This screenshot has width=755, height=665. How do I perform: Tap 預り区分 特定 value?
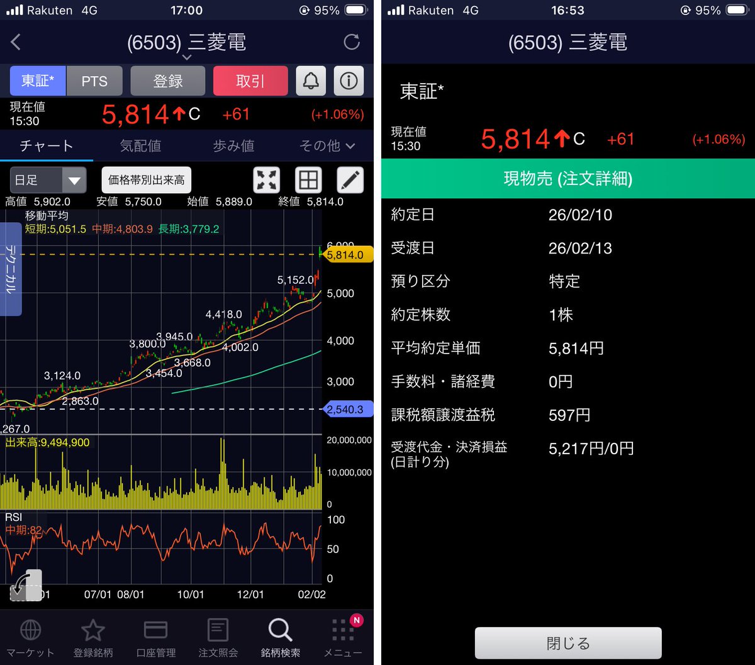tap(564, 281)
